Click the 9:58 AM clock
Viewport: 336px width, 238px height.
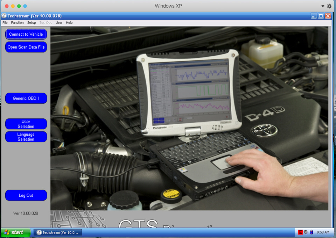(x=323, y=232)
